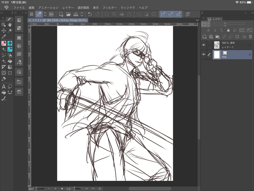Screen dimensions: 254x191
Task: Collapse the tool palette dock chevrons
Action: 2,13
